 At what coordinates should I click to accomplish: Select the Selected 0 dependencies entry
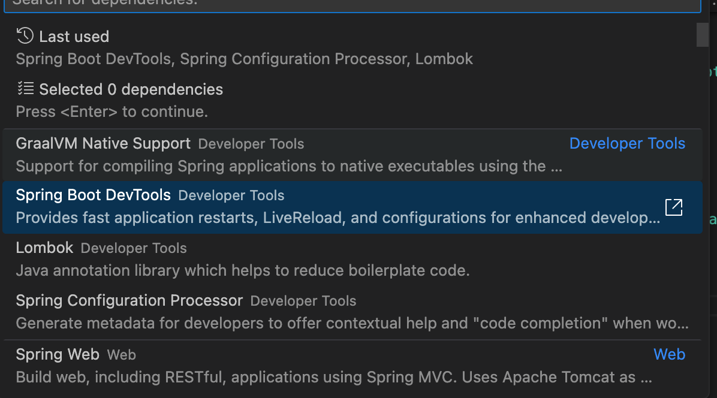pyautogui.click(x=131, y=89)
